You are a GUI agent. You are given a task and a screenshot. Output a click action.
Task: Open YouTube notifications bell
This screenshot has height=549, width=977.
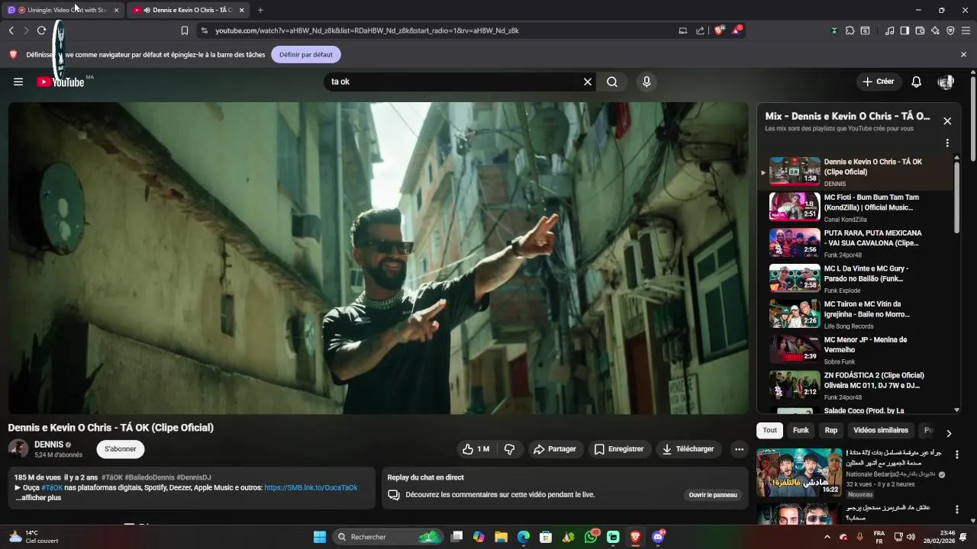tap(917, 82)
